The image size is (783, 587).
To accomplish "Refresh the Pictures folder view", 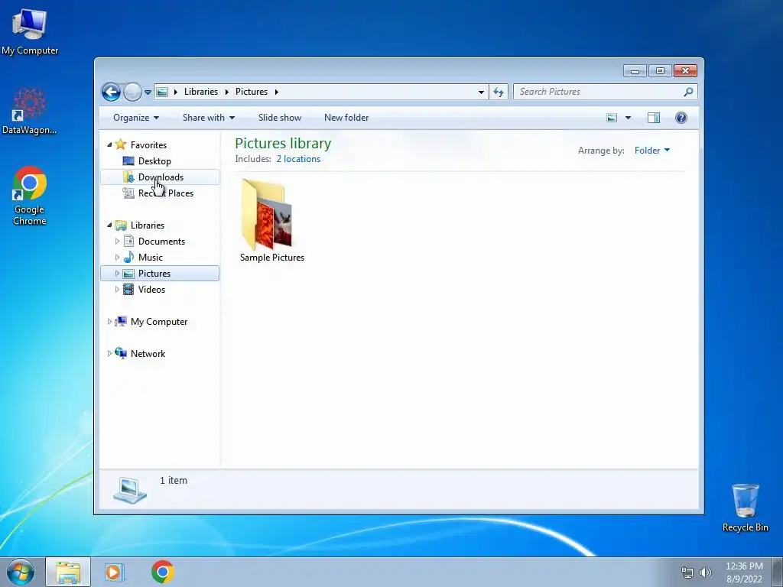I will pos(499,92).
